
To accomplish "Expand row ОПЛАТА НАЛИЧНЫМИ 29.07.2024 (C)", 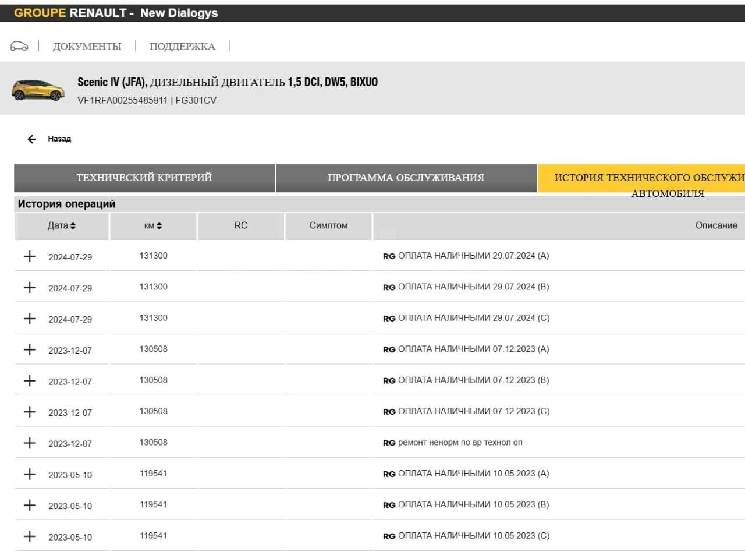I will (x=29, y=319).
